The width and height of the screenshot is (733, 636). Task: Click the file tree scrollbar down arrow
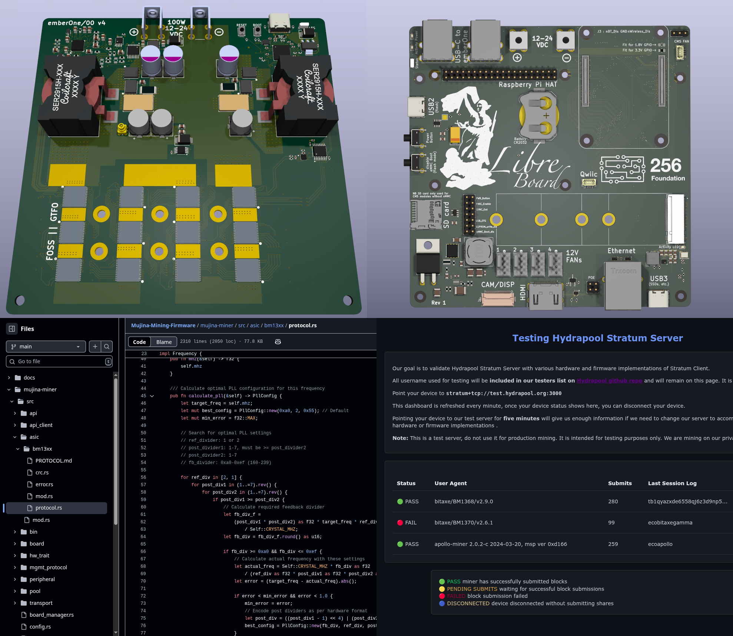[116, 633]
